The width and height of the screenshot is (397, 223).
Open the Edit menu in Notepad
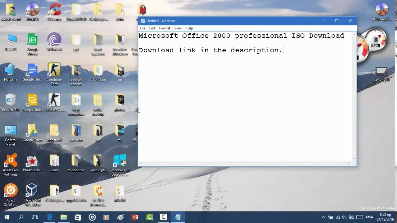pos(152,28)
